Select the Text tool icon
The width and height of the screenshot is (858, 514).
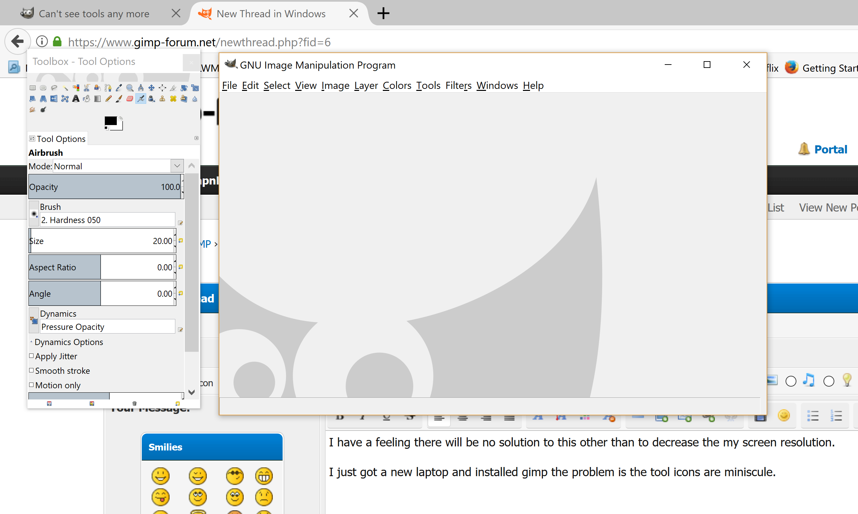(x=76, y=99)
